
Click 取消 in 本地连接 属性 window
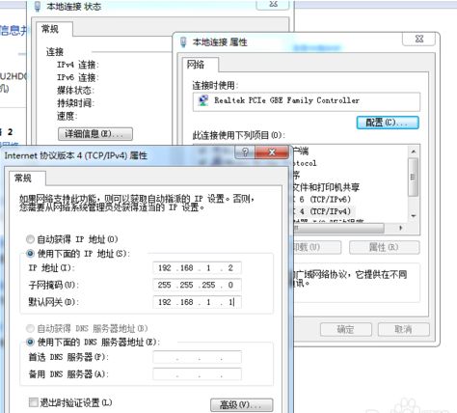(x=404, y=329)
